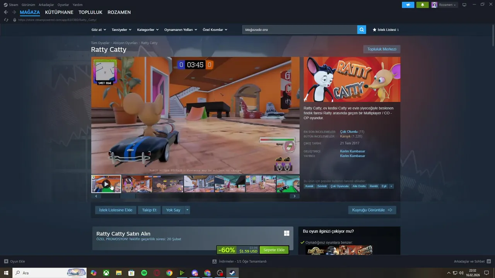Expand the Göz at dropdown

(x=98, y=30)
